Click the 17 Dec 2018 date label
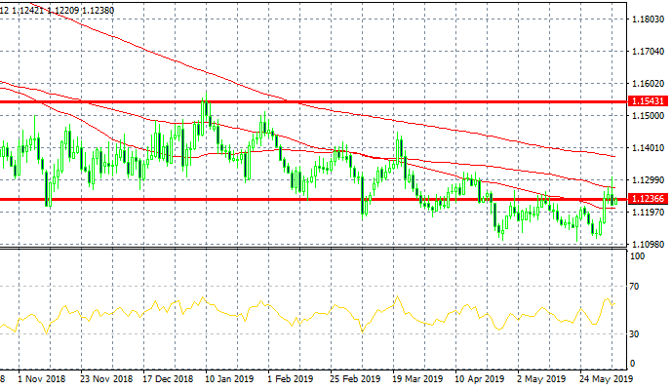The width and height of the screenshot is (671, 390). point(172,378)
